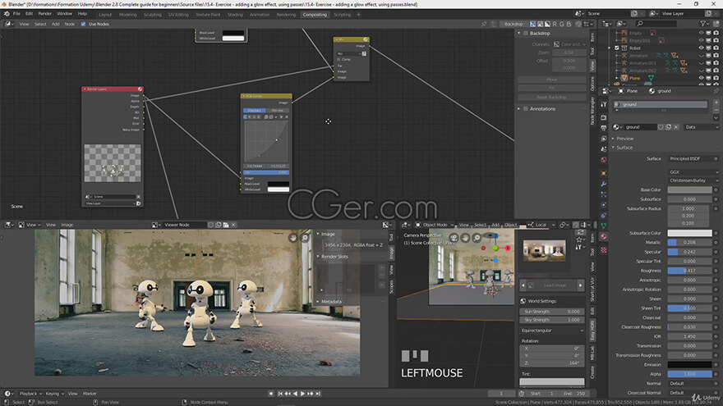Toggle visibility eye for Plane object

coord(701,78)
